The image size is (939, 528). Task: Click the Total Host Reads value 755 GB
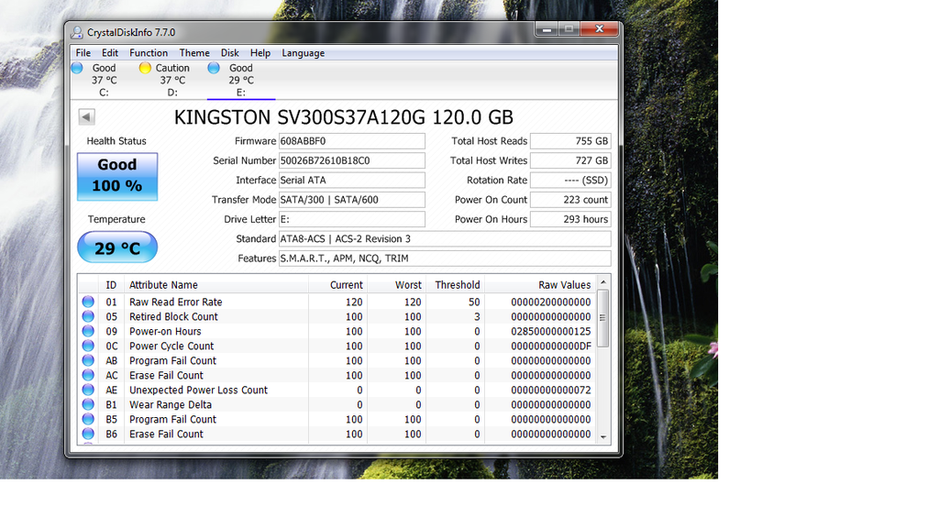pos(570,141)
